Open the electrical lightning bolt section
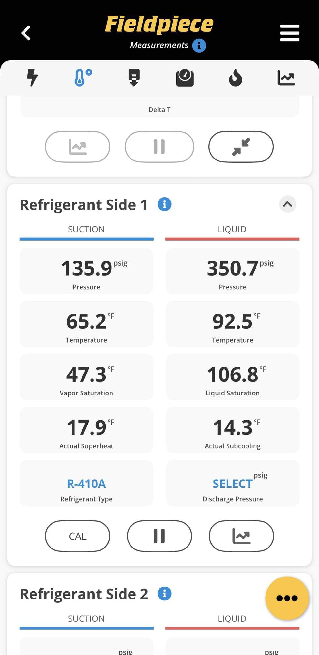The image size is (319, 655). pos(32,78)
